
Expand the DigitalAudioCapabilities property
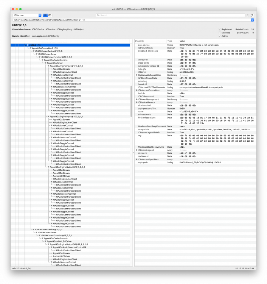coord(137,75)
